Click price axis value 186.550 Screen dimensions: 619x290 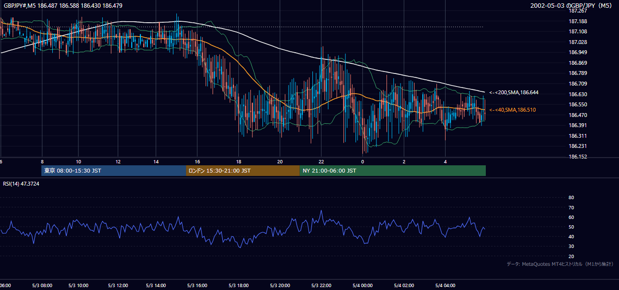(578, 104)
